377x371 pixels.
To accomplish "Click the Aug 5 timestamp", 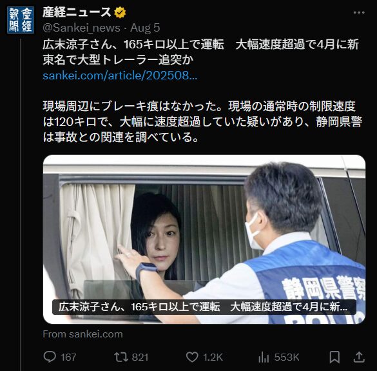I will coord(145,28).
